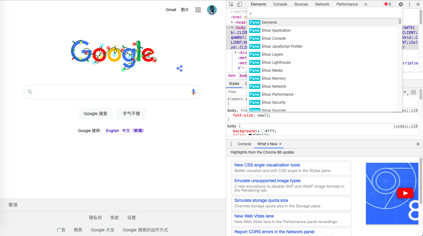423x236 pixels.
Task: Choose Show Console command
Action: click(x=323, y=38)
